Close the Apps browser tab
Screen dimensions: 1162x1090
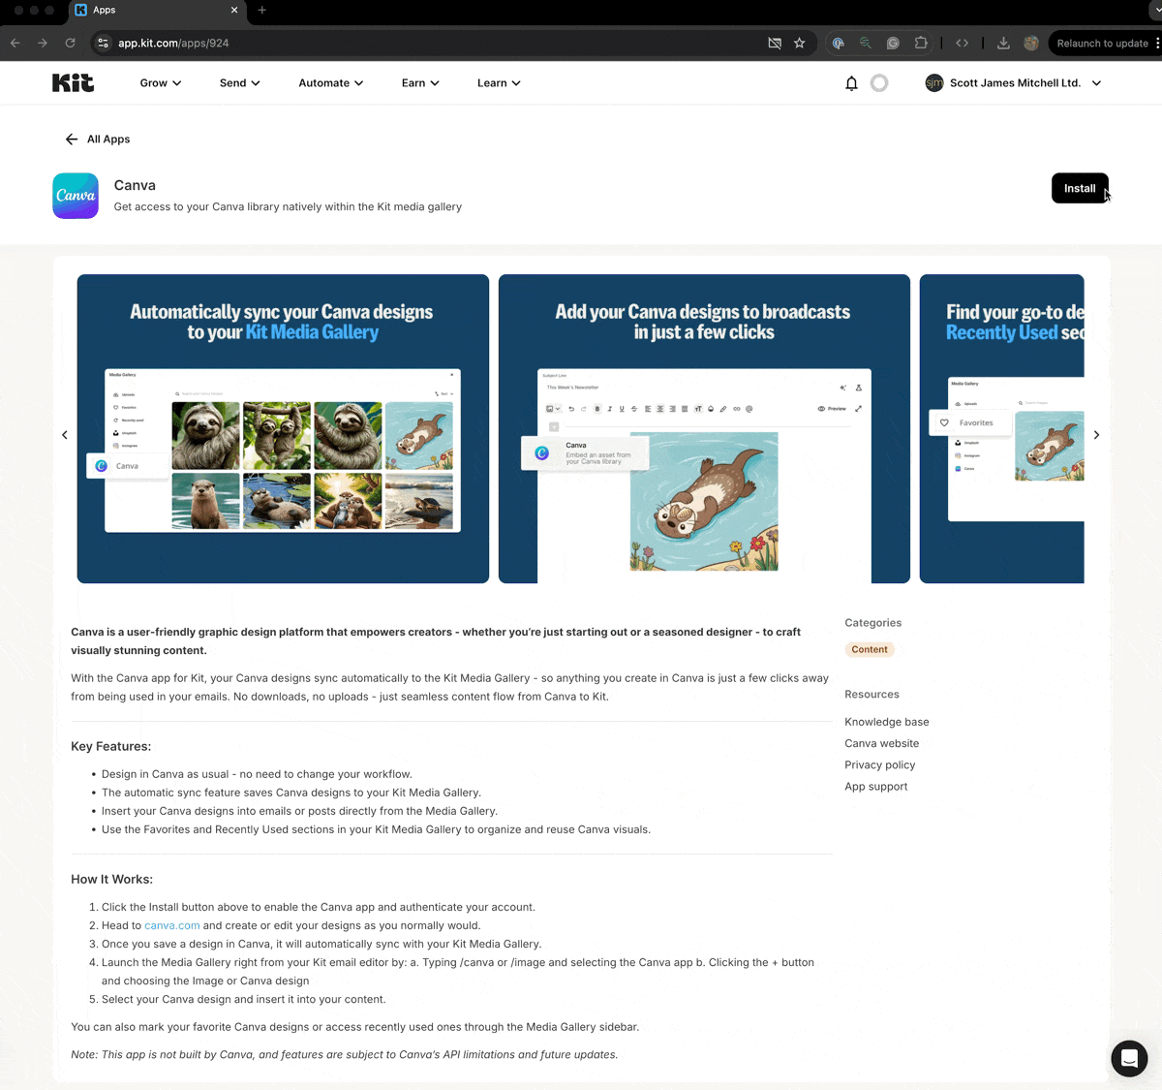tap(234, 10)
